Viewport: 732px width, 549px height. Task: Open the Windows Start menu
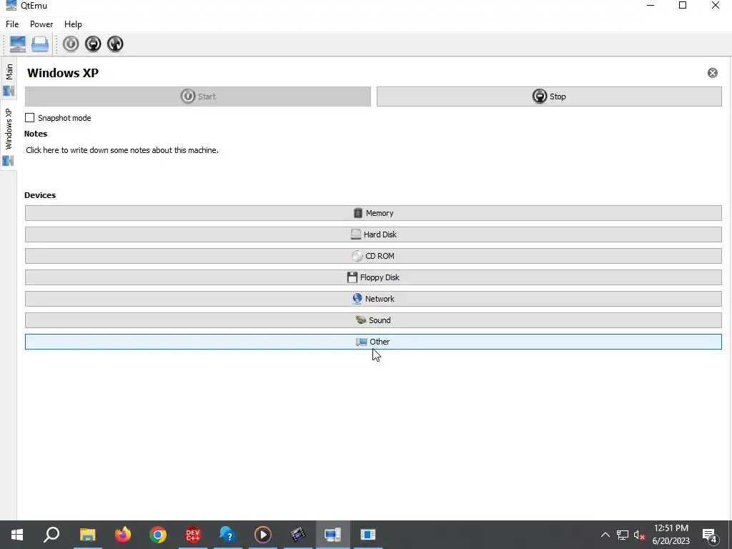pos(17,535)
